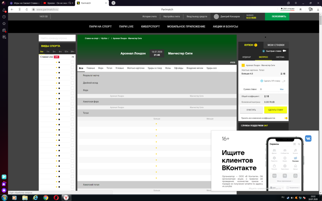Screen dimensions: 322x201
Task: Open the Мои ставки tab
Action: click(x=276, y=45)
